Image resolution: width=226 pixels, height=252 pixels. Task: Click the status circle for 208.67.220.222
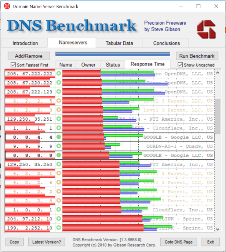pos(59,82)
